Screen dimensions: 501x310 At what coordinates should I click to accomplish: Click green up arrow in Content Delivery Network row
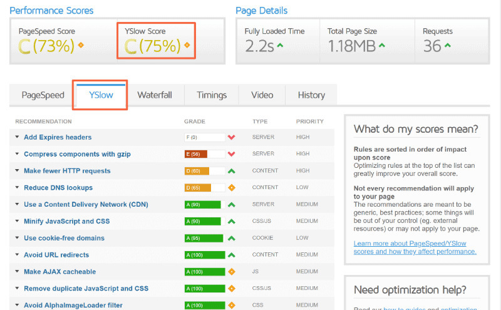click(232, 205)
